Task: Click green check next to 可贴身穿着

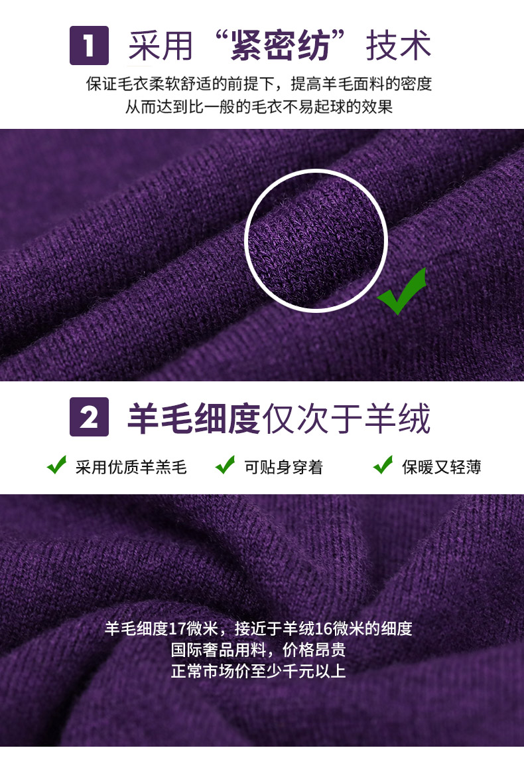Action: pos(225,465)
